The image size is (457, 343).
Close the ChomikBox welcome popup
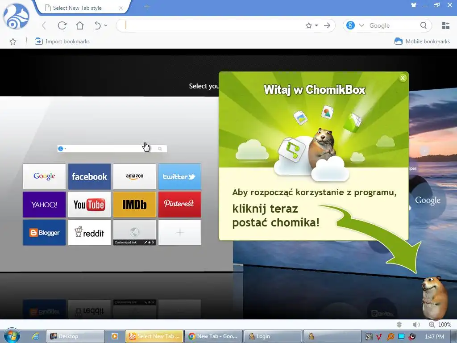coord(403,78)
